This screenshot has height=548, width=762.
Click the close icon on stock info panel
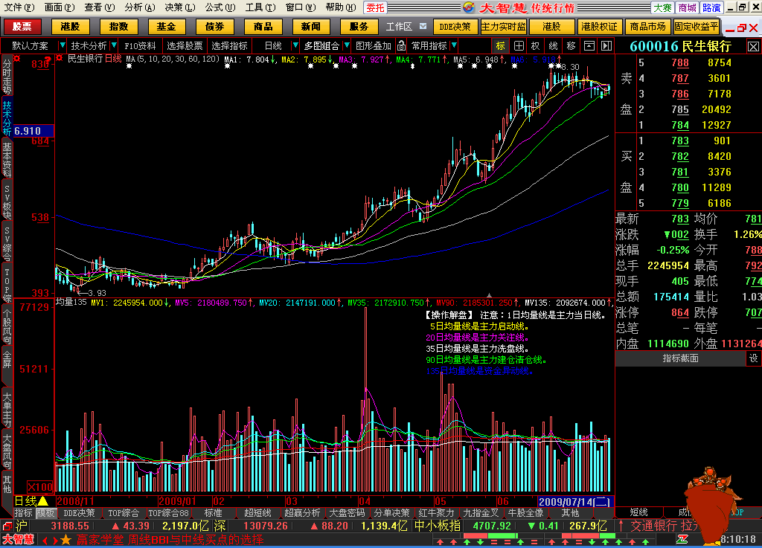click(x=753, y=47)
